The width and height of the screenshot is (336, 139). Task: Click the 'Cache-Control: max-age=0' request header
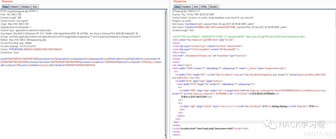click(x=14, y=21)
